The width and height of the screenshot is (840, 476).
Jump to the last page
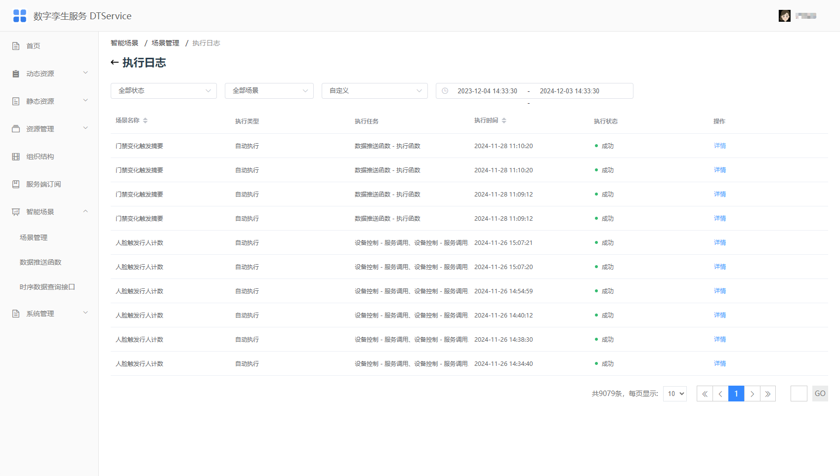pyautogui.click(x=768, y=394)
